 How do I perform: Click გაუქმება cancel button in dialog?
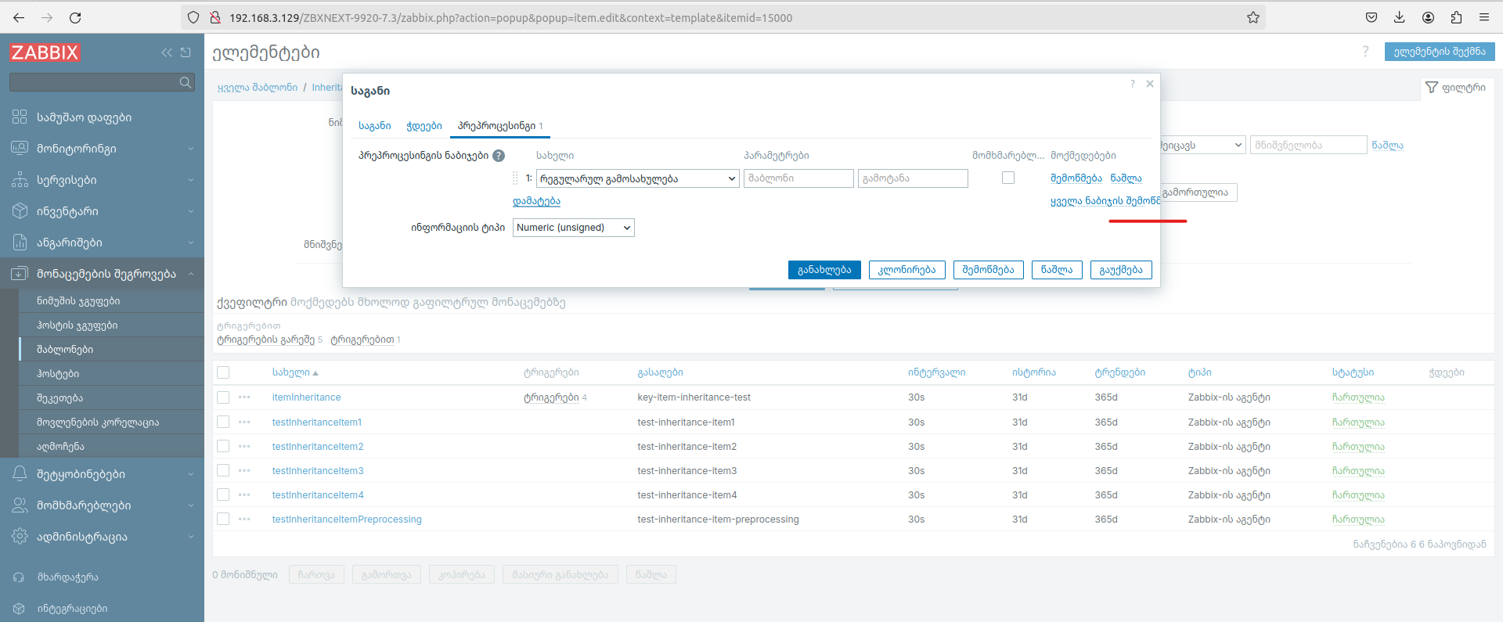point(1121,270)
